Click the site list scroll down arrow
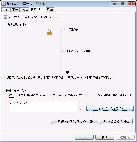Screen dimensions: 137x142 [x=80, y=109]
